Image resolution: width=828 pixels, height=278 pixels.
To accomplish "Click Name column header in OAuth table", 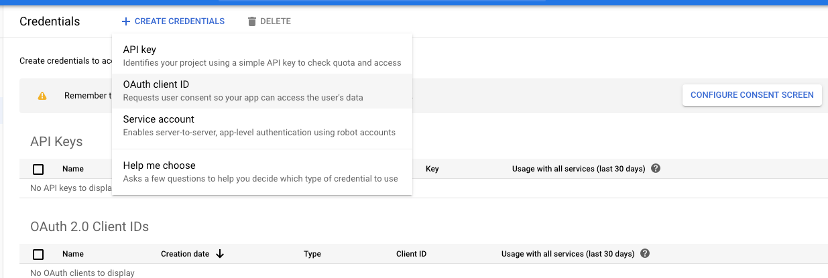I will tap(73, 254).
